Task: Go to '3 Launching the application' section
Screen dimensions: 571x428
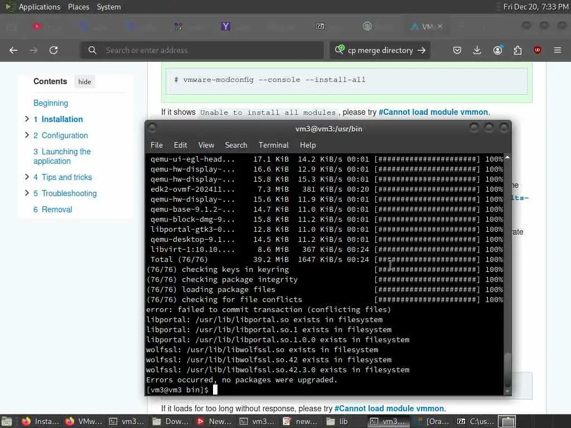Action: pyautogui.click(x=62, y=156)
